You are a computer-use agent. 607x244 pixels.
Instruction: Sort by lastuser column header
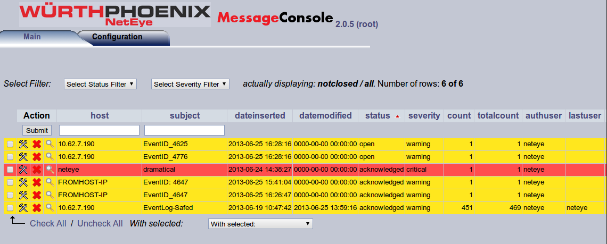pyautogui.click(x=585, y=115)
